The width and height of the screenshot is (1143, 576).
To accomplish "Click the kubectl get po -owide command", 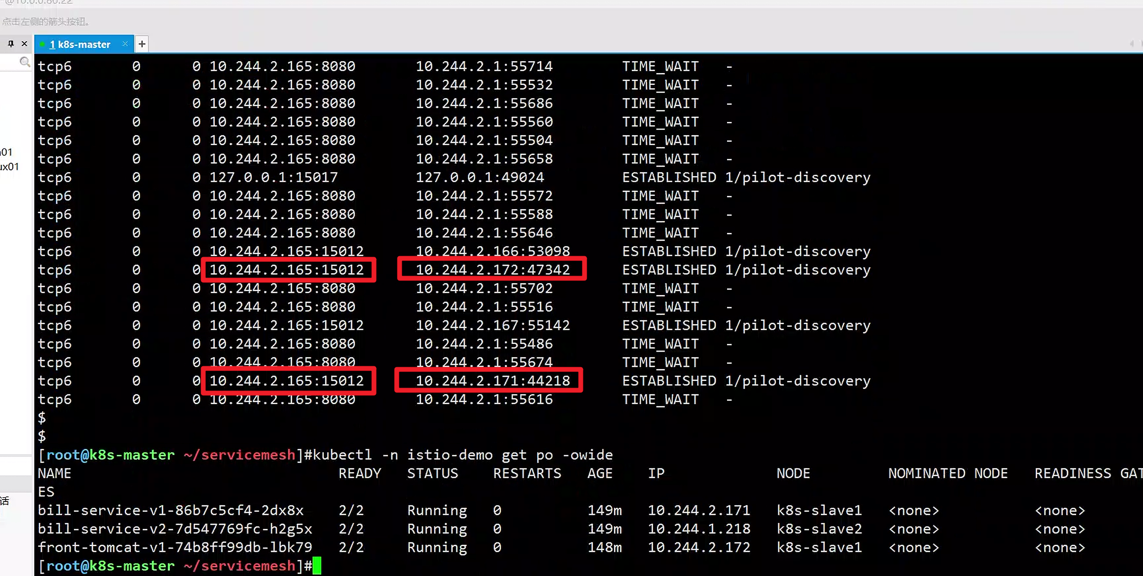I will click(462, 455).
